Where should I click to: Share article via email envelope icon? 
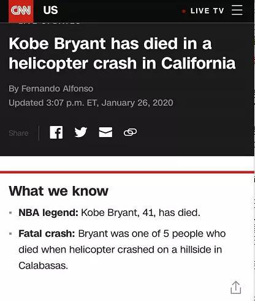click(x=105, y=132)
